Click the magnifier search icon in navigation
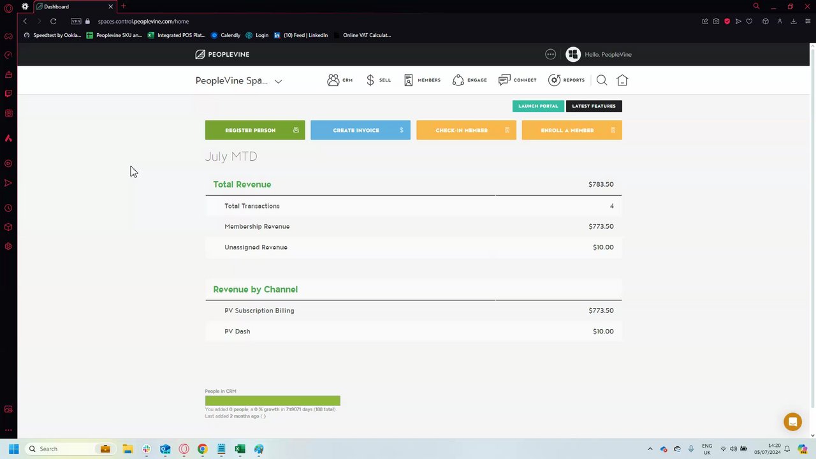This screenshot has height=459, width=816. click(602, 80)
